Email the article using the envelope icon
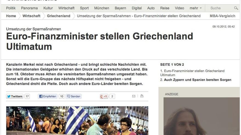This screenshot has height=135, width=241. click(x=134, y=96)
